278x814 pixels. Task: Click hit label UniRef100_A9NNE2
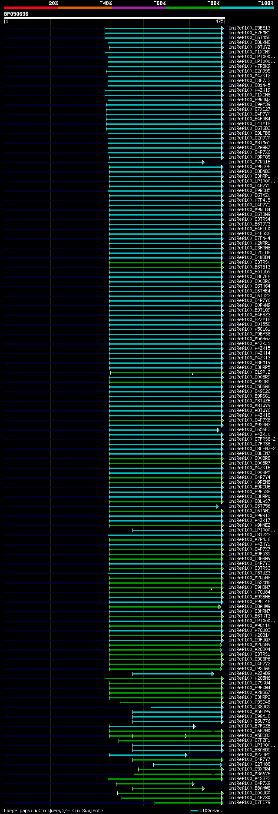[249, 525]
